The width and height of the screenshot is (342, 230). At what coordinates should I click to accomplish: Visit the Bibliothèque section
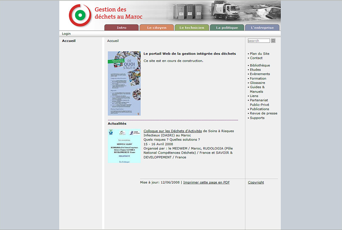(x=260, y=66)
